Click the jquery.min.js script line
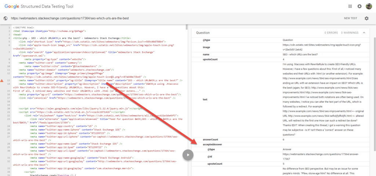 pyautogui.click(x=81, y=109)
